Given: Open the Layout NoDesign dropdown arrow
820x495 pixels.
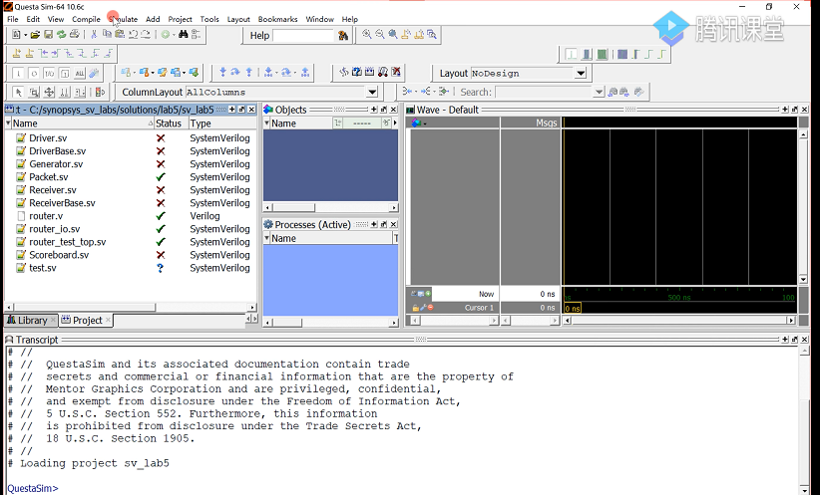Looking at the screenshot, I should point(581,74).
